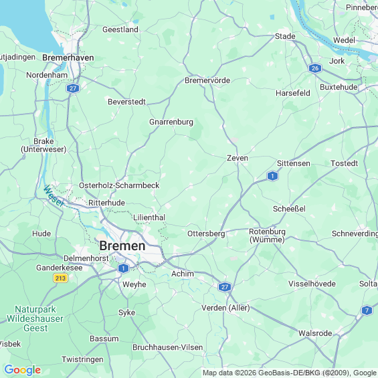Click the Google logo in the corner
Image resolution: width=378 pixels, height=378 pixels.
pos(23,370)
